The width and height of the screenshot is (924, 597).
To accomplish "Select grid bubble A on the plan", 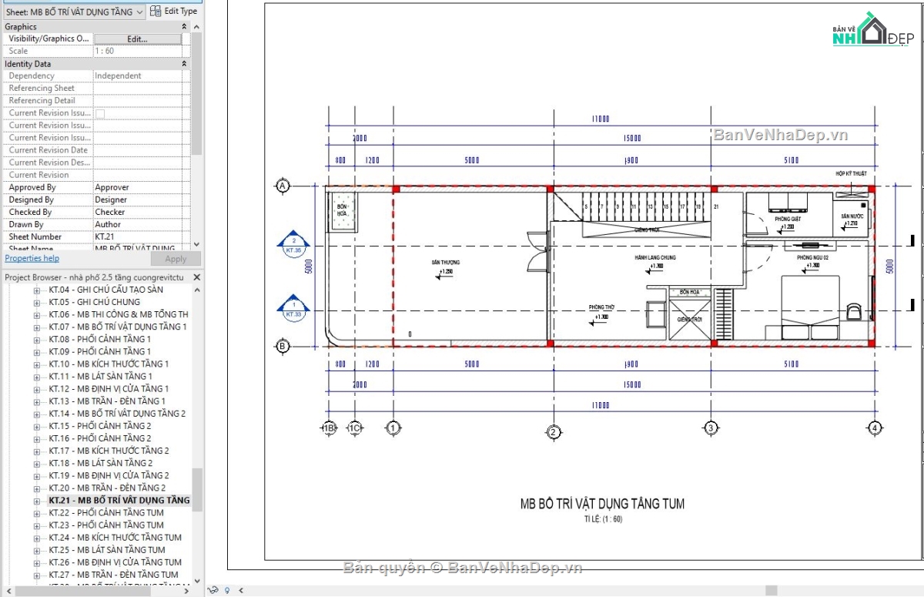I will pyautogui.click(x=283, y=186).
